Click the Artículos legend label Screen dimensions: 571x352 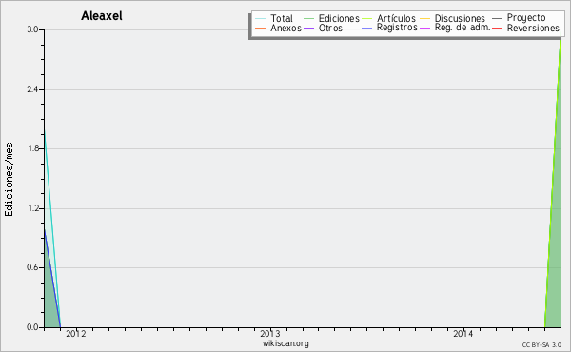click(396, 18)
